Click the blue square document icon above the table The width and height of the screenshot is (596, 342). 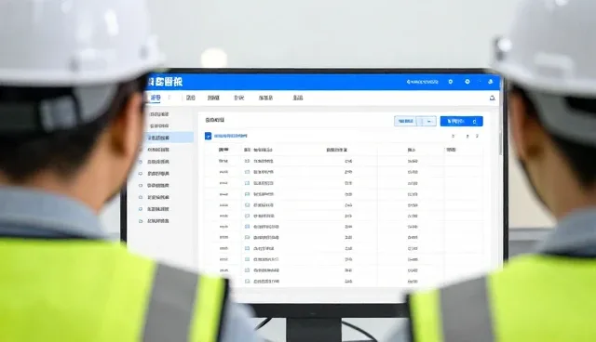208,136
